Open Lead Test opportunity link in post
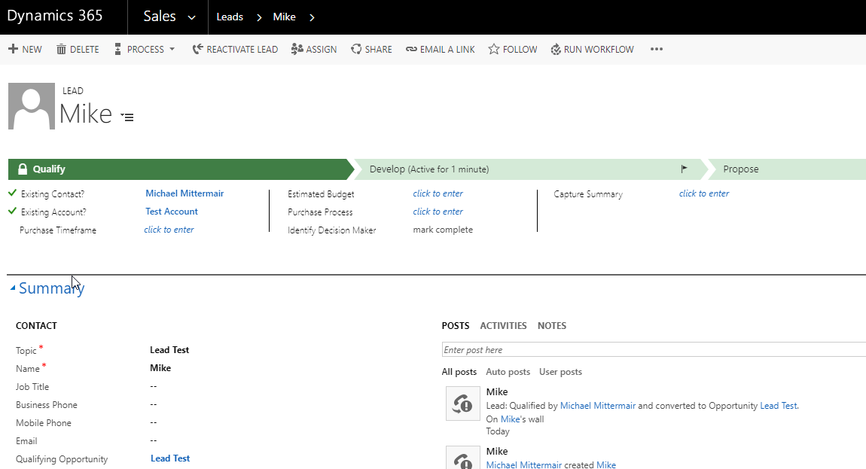Screen dimensions: 866x469 [779, 406]
